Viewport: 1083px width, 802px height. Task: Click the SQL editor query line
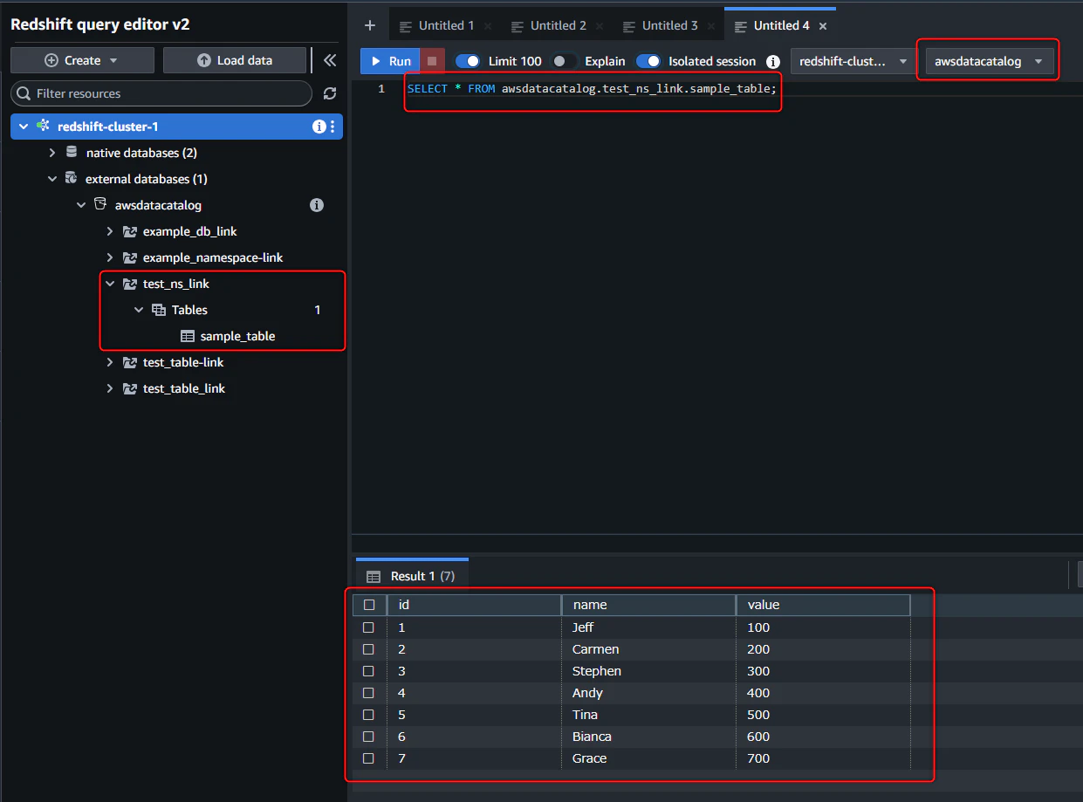[x=592, y=89]
